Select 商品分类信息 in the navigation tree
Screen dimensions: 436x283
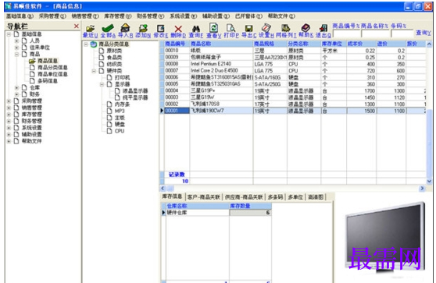pyautogui.click(x=52, y=67)
